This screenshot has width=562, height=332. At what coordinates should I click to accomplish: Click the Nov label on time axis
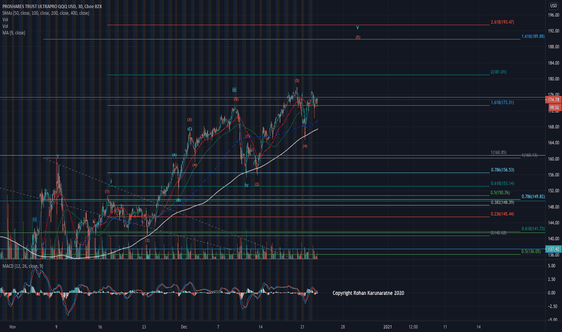(x=13, y=327)
